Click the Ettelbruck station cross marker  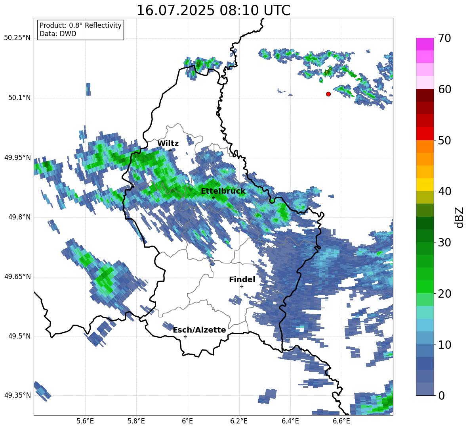[x=214, y=198]
